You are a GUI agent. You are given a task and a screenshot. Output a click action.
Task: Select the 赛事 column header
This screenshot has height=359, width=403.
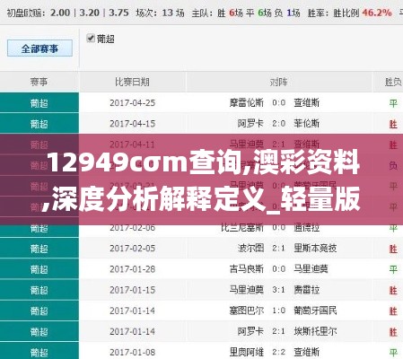pyautogui.click(x=39, y=82)
